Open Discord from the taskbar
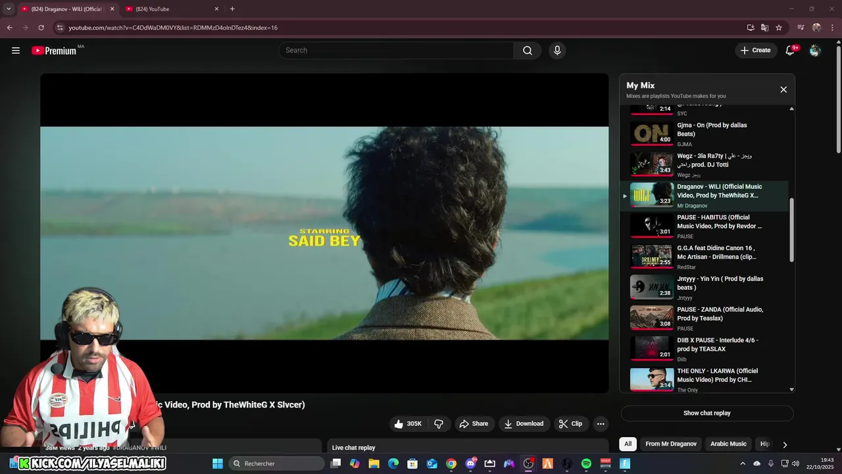 470,463
